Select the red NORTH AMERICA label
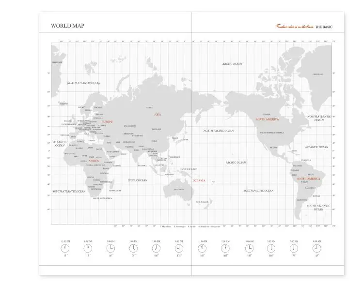 pos(267,119)
